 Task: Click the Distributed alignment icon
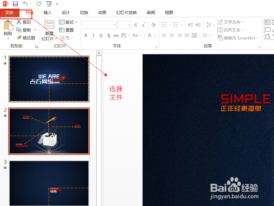194,35
